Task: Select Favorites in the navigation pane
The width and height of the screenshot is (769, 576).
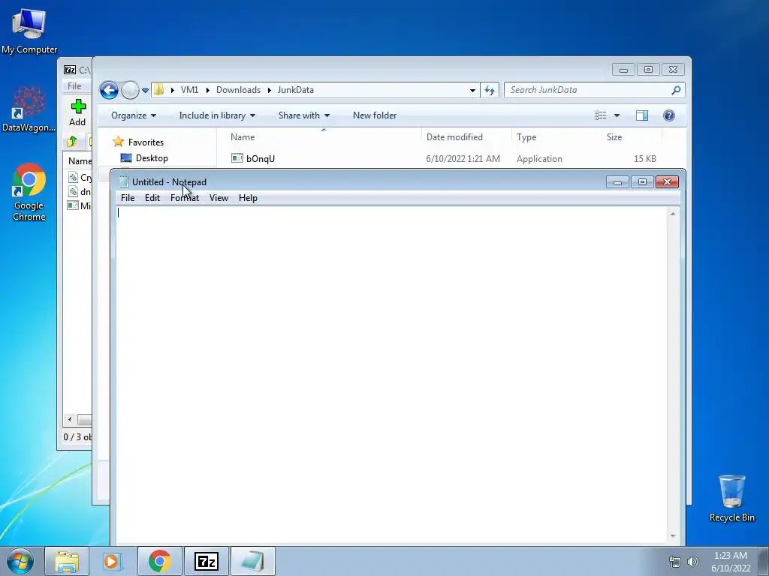Action: [146, 142]
